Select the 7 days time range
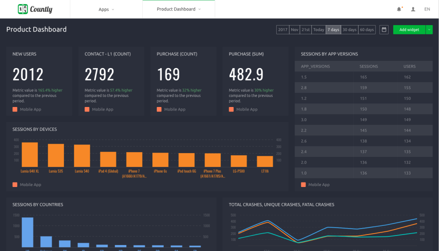Screen dimensions: 439x251 coord(333,30)
